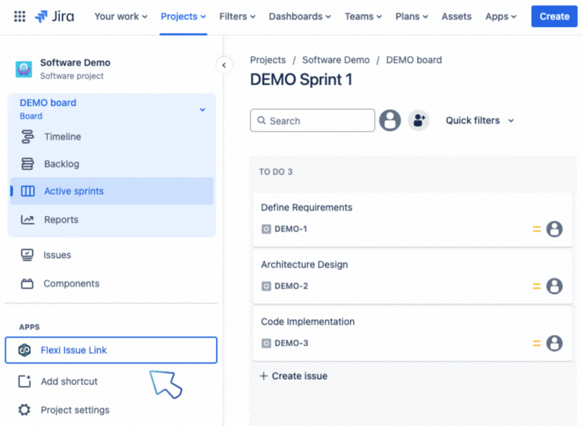The width and height of the screenshot is (582, 426).
Task: Open the Projects menu
Action: [182, 16]
